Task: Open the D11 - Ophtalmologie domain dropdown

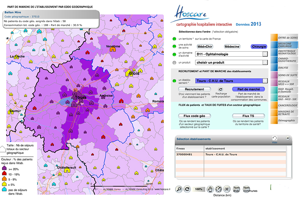Action: point(265,54)
